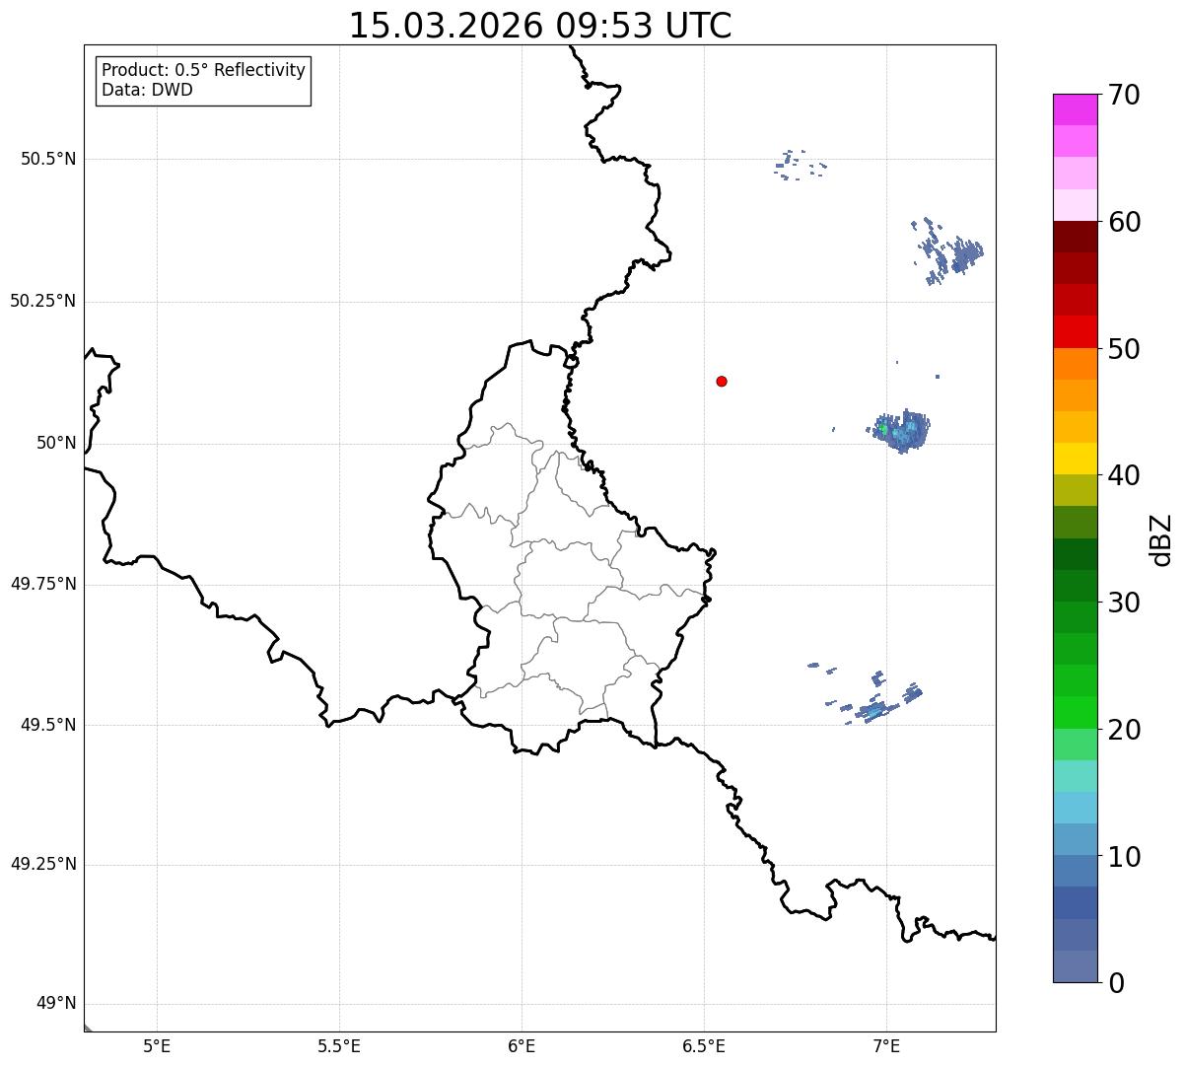Click the 49.5°N latitude label

point(48,725)
